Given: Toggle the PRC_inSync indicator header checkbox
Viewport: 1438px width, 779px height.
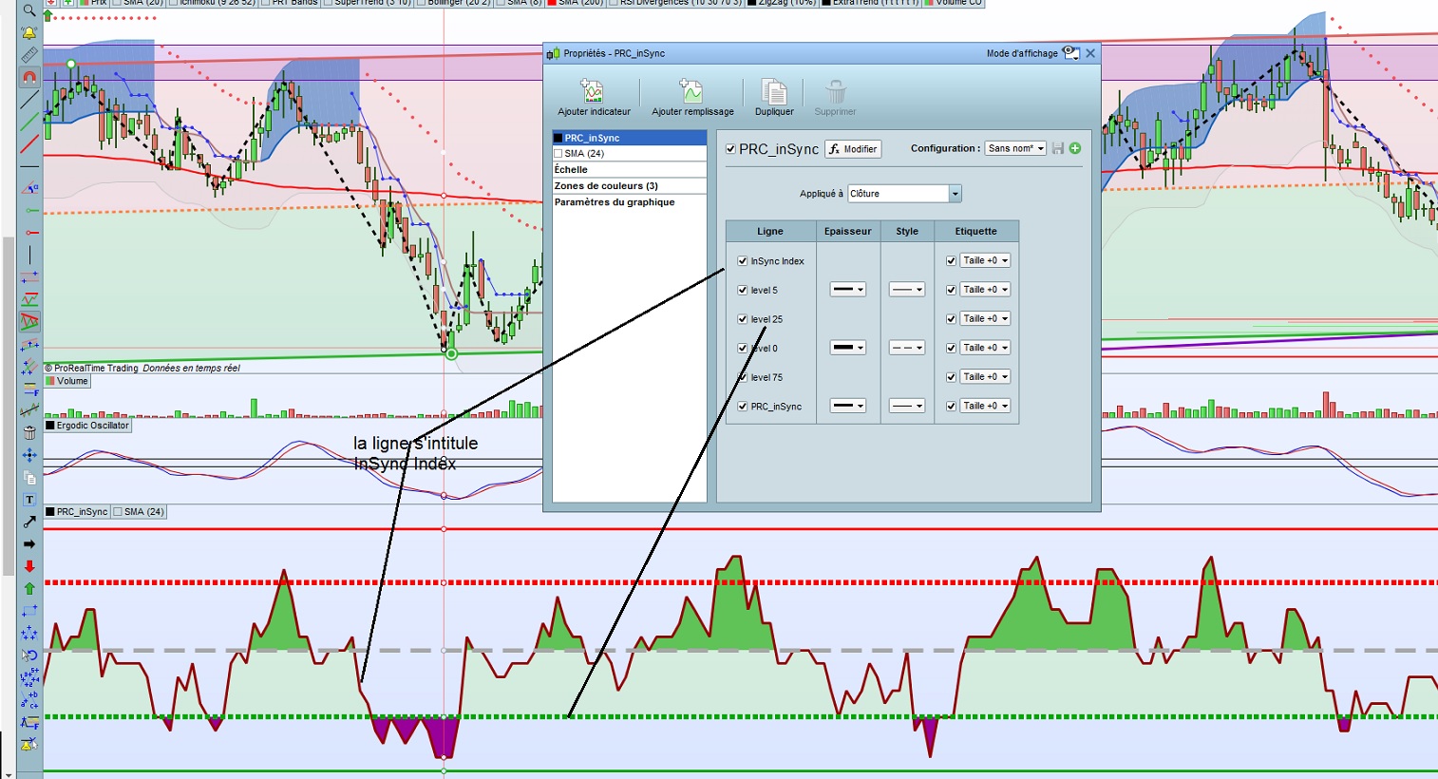Looking at the screenshot, I should click(x=730, y=149).
